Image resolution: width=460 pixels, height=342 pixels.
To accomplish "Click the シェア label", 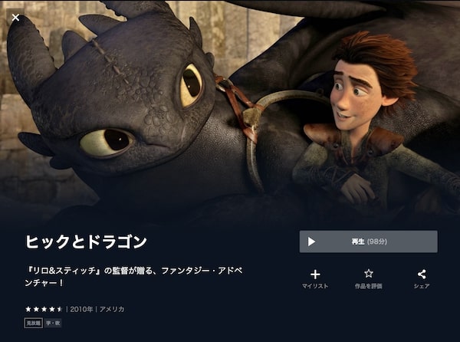I will click(x=422, y=286).
